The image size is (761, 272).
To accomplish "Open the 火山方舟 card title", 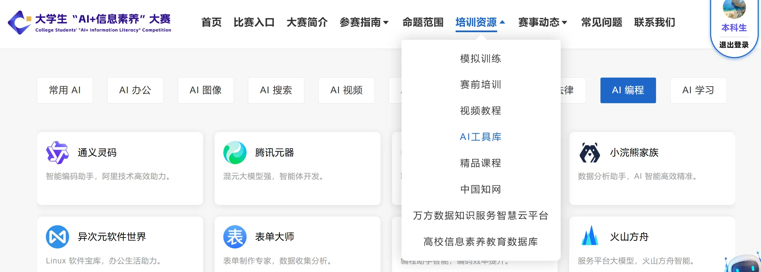I will [629, 237].
